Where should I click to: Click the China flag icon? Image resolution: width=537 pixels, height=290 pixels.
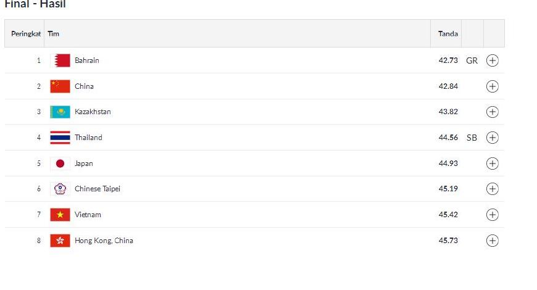[60, 86]
